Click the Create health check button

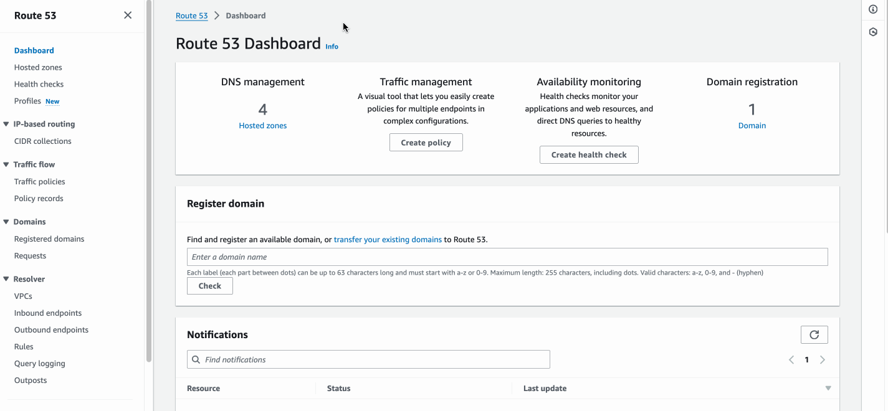(x=589, y=155)
